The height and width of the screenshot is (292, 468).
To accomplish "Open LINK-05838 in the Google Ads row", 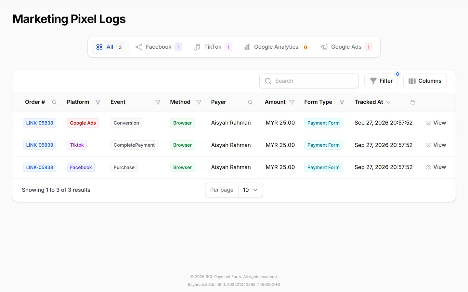I will [x=40, y=123].
